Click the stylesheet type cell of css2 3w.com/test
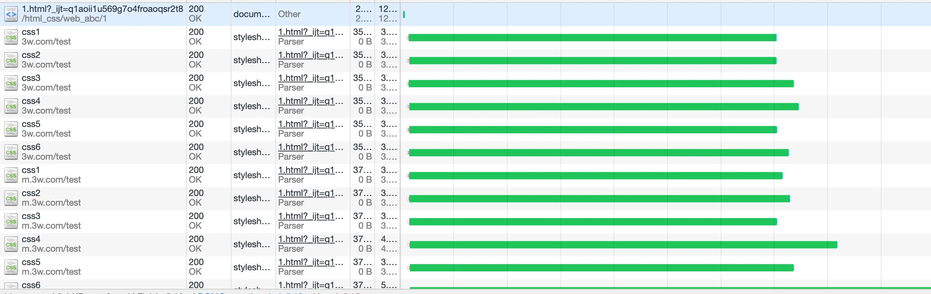The width and height of the screenshot is (931, 294). click(252, 60)
